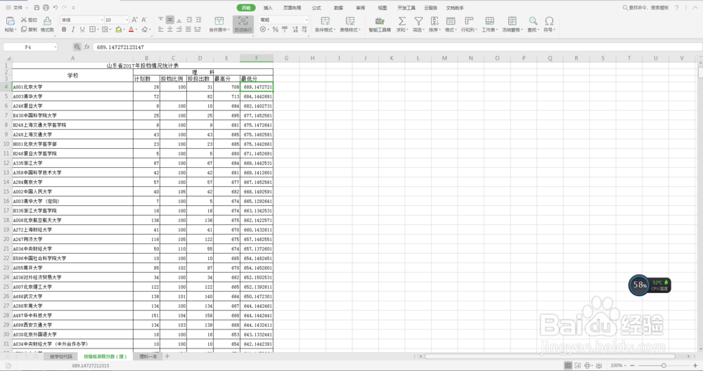Screen dimensions: 703x371
Task: Click the Filter (筛选) funnel icon
Action: click(x=418, y=20)
